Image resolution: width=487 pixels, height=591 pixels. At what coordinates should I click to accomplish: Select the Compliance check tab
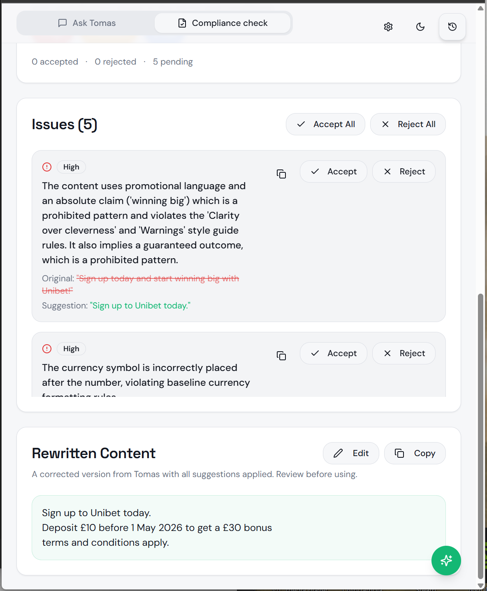[223, 23]
